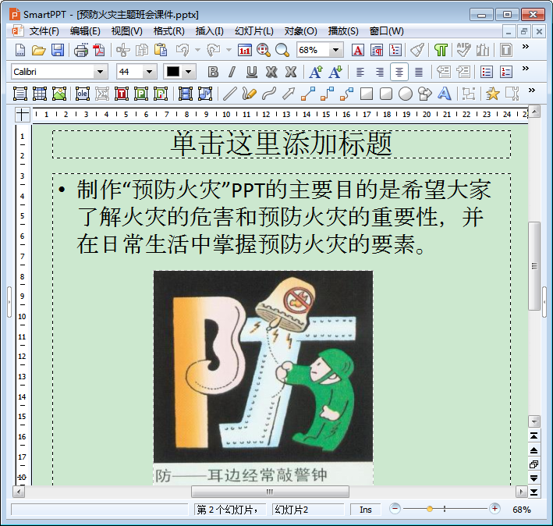Open the font size 44 dropdown
Screen dimensions: 553x526
tap(149, 72)
